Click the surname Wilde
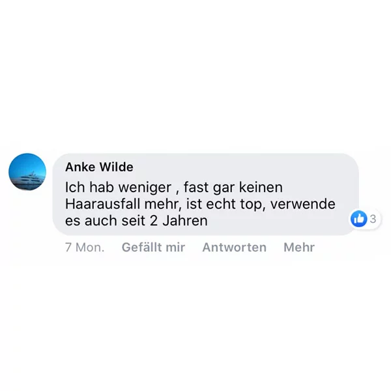Screen dimensions: 391x391 116,167
